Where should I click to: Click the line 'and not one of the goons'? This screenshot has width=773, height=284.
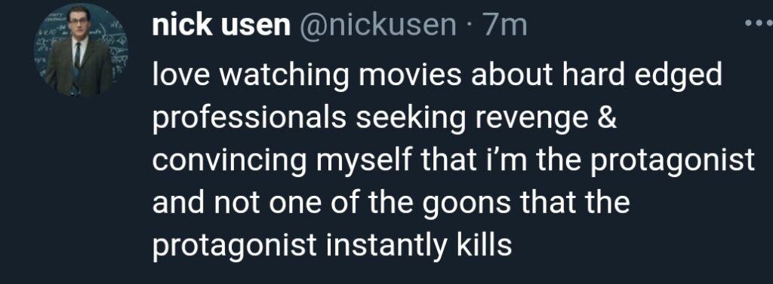pos(391,203)
